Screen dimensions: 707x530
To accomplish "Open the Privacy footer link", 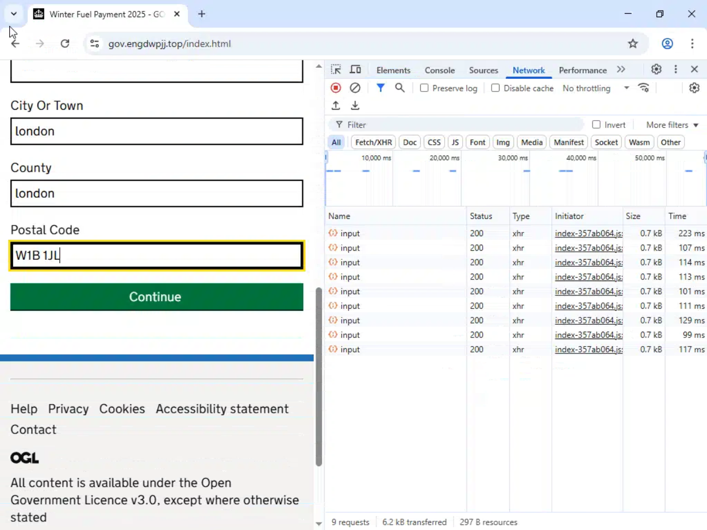I will click(68, 409).
